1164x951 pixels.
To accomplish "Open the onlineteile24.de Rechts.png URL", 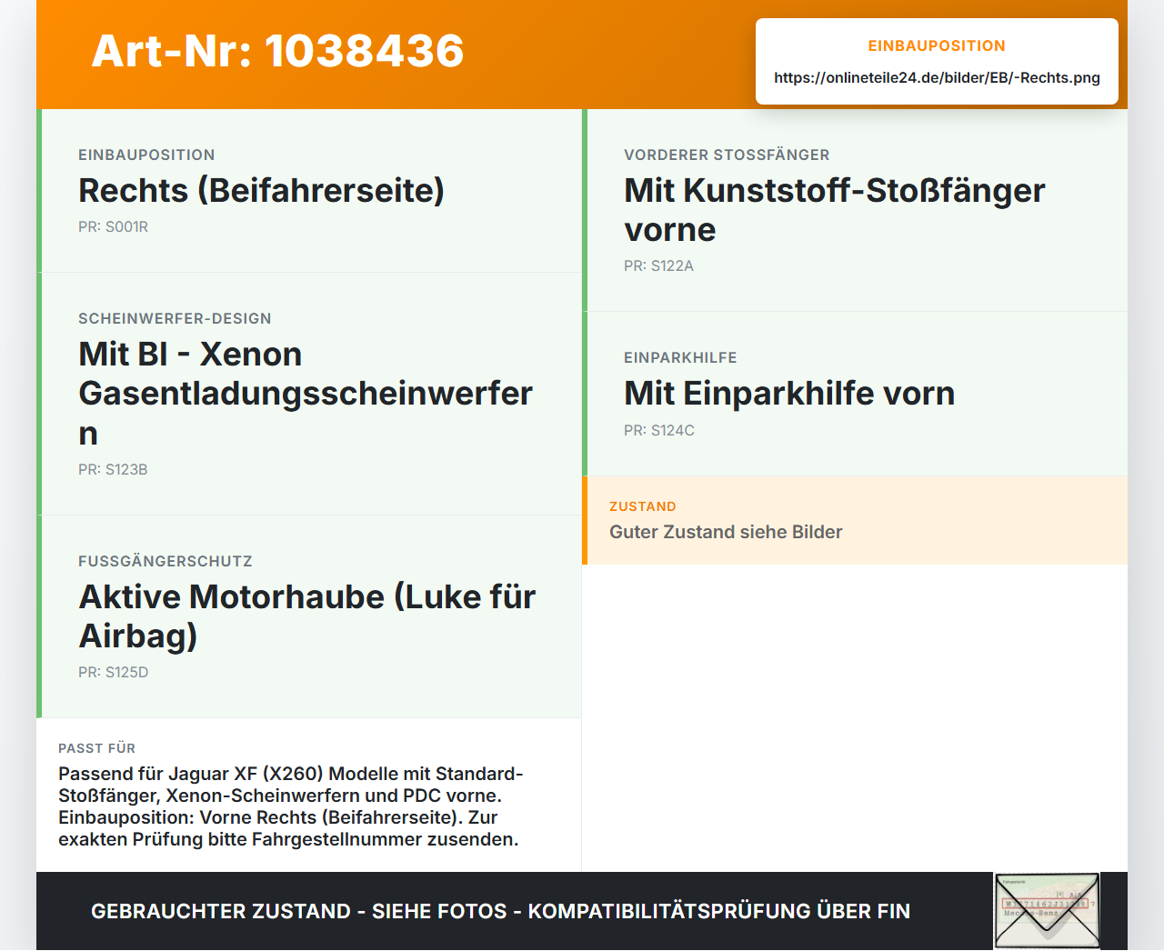I will (937, 77).
